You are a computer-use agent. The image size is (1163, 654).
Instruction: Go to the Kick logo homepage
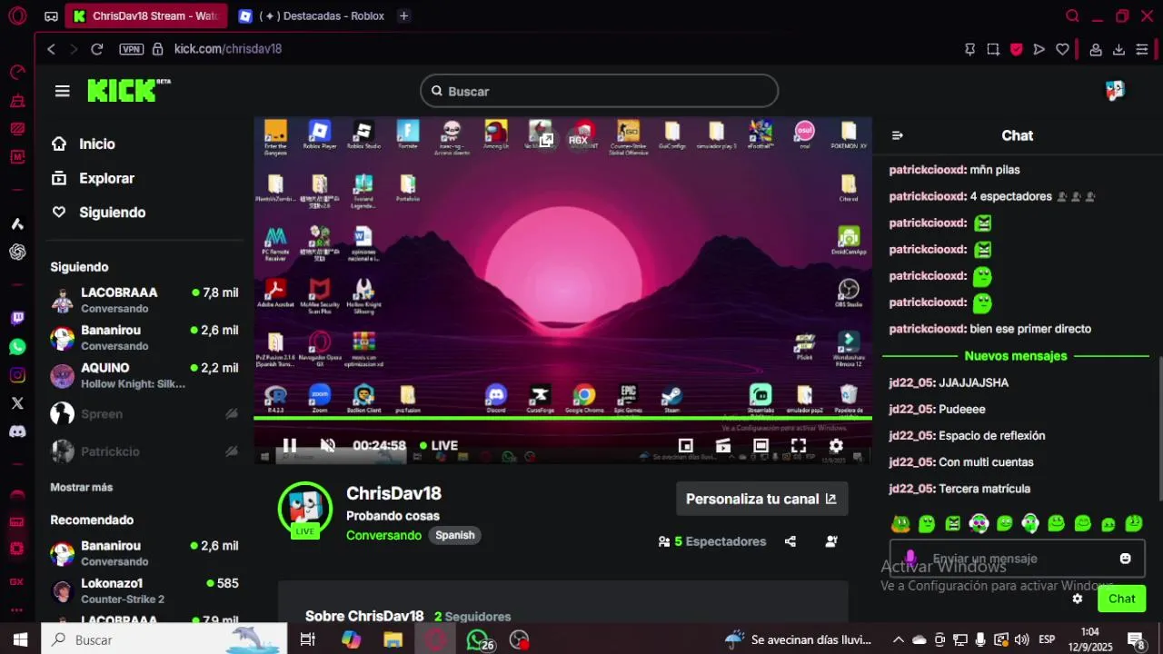pyautogui.click(x=128, y=90)
